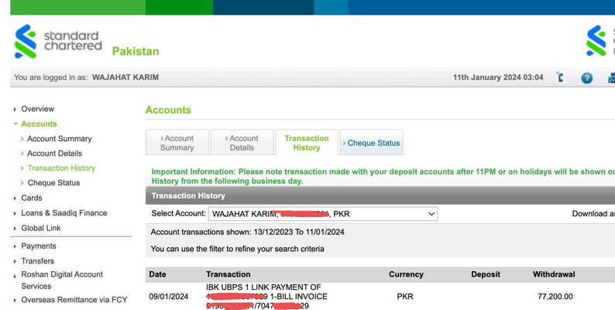Click the Withdrawal column header

pos(554,274)
